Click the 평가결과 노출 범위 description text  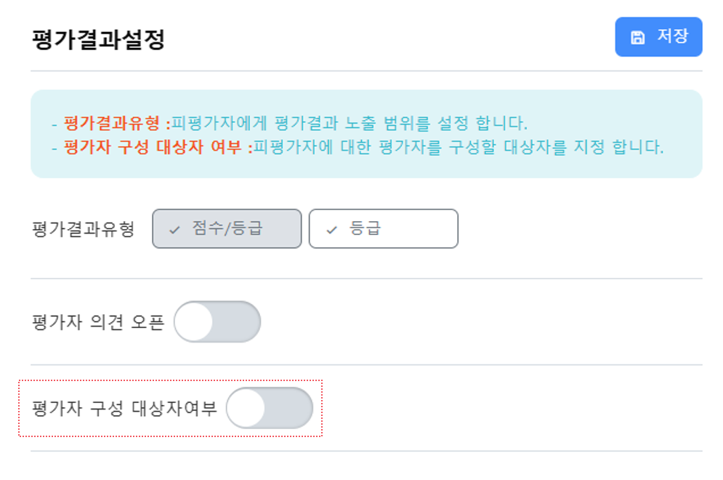(349, 122)
